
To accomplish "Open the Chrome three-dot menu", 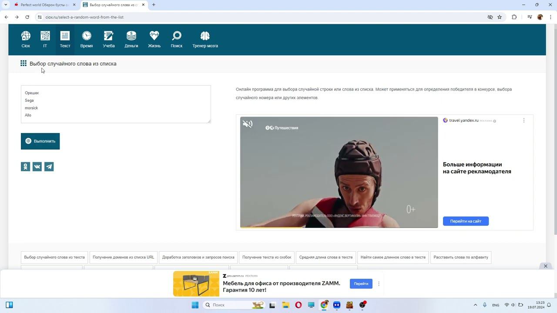I will 550,17.
